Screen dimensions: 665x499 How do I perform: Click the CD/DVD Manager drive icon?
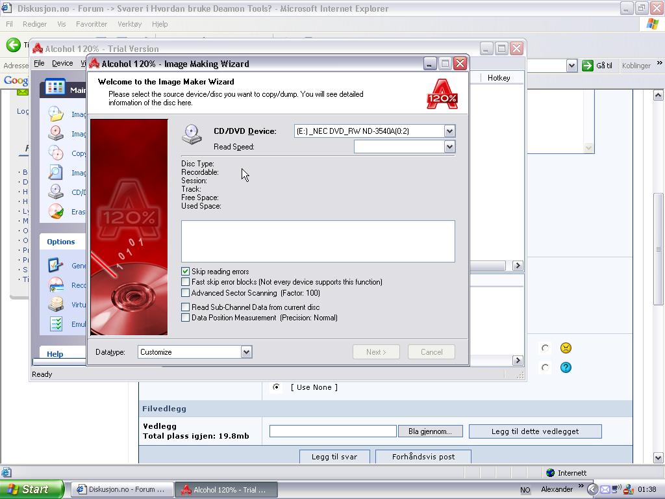click(56, 192)
